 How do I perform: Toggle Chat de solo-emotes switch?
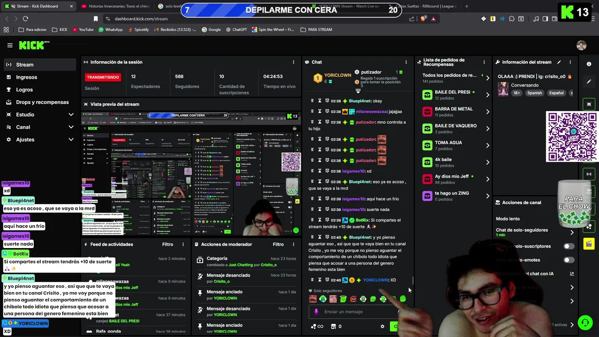tap(569, 260)
